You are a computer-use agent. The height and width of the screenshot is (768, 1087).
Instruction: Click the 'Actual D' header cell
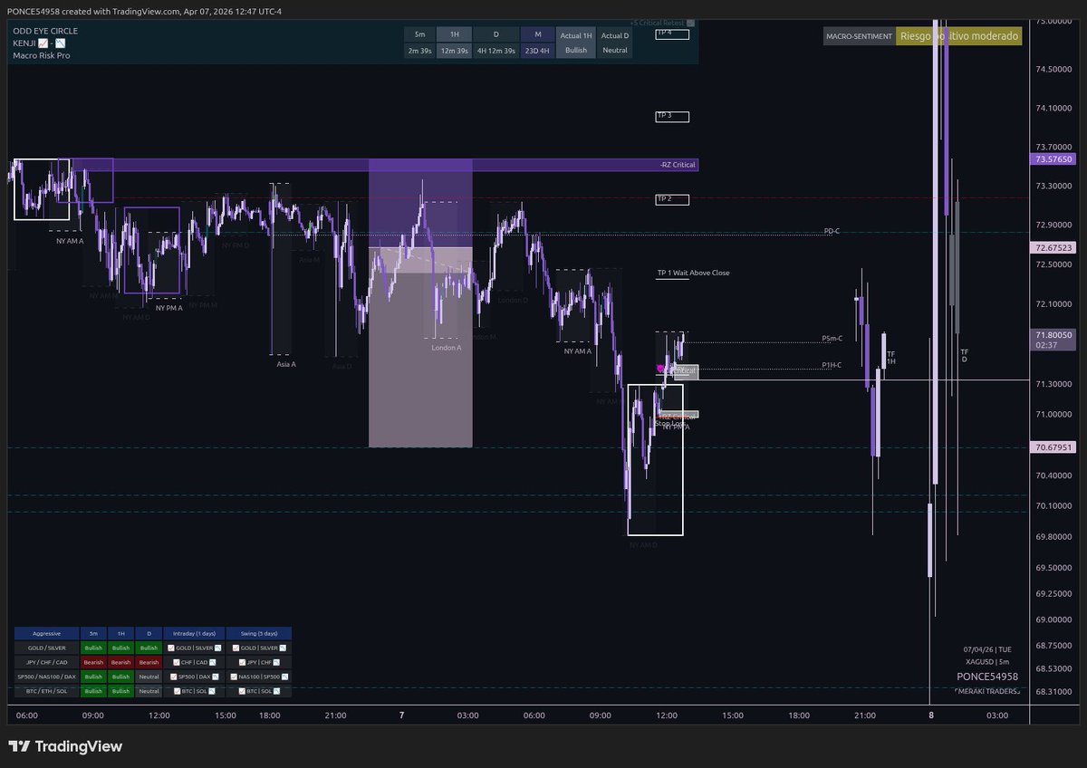(x=615, y=34)
